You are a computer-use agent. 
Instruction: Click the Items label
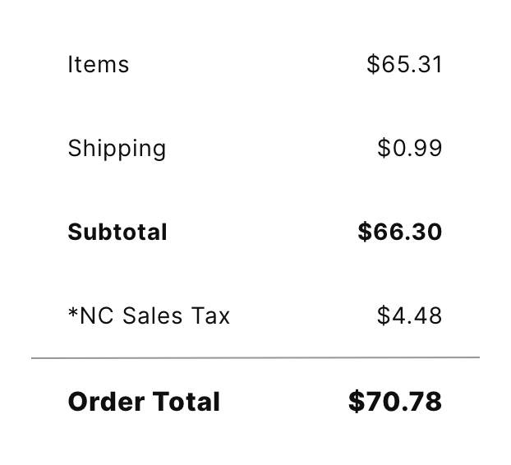click(x=98, y=64)
